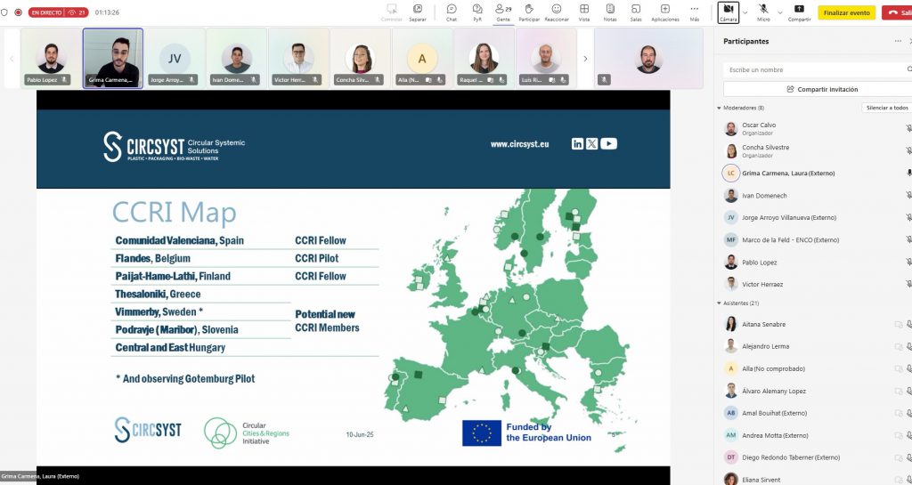Click Pablo Lopez's muted microphone icon in list
This screenshot has width=912, height=485.
pos(909,262)
